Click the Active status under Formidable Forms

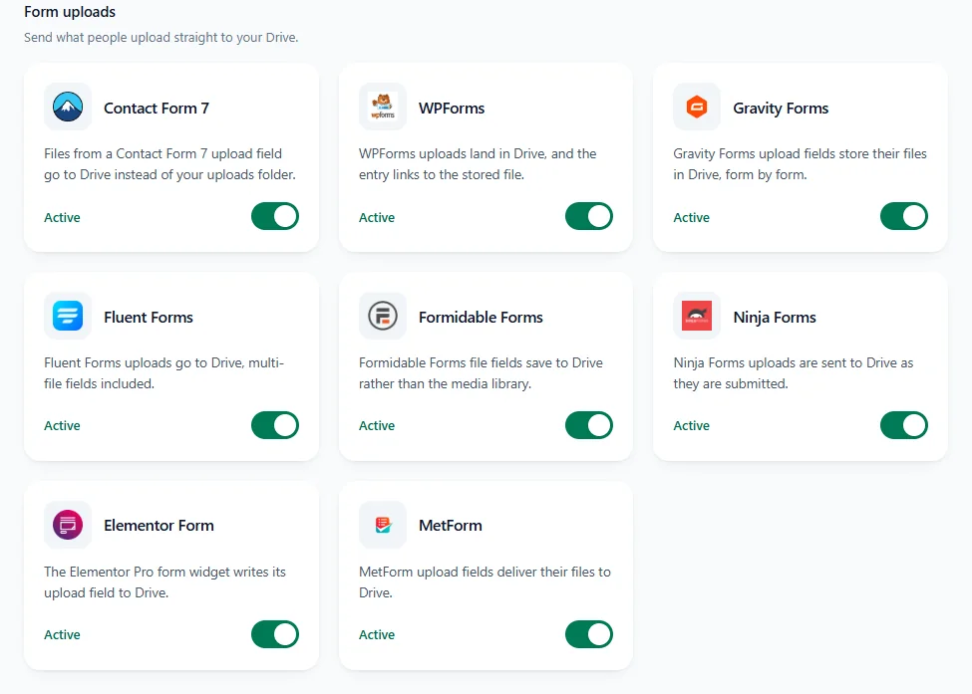(377, 426)
